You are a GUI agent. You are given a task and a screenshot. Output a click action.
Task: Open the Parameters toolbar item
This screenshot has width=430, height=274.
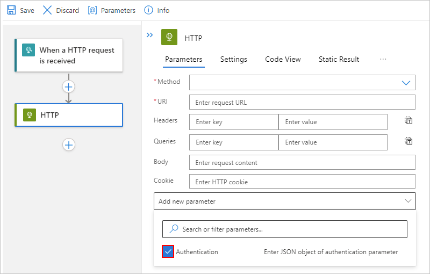pyautogui.click(x=112, y=10)
